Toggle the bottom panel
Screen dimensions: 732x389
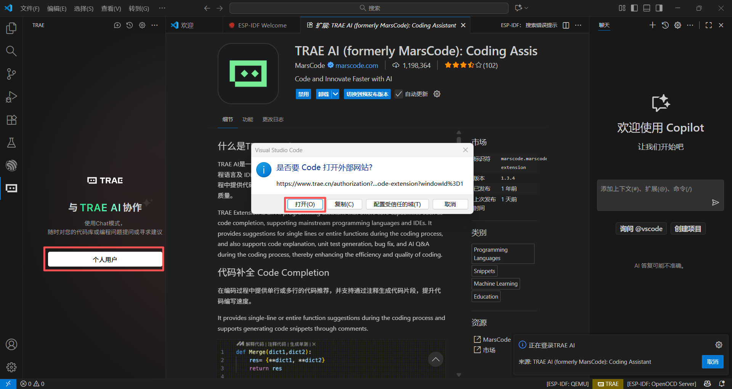click(x=647, y=8)
